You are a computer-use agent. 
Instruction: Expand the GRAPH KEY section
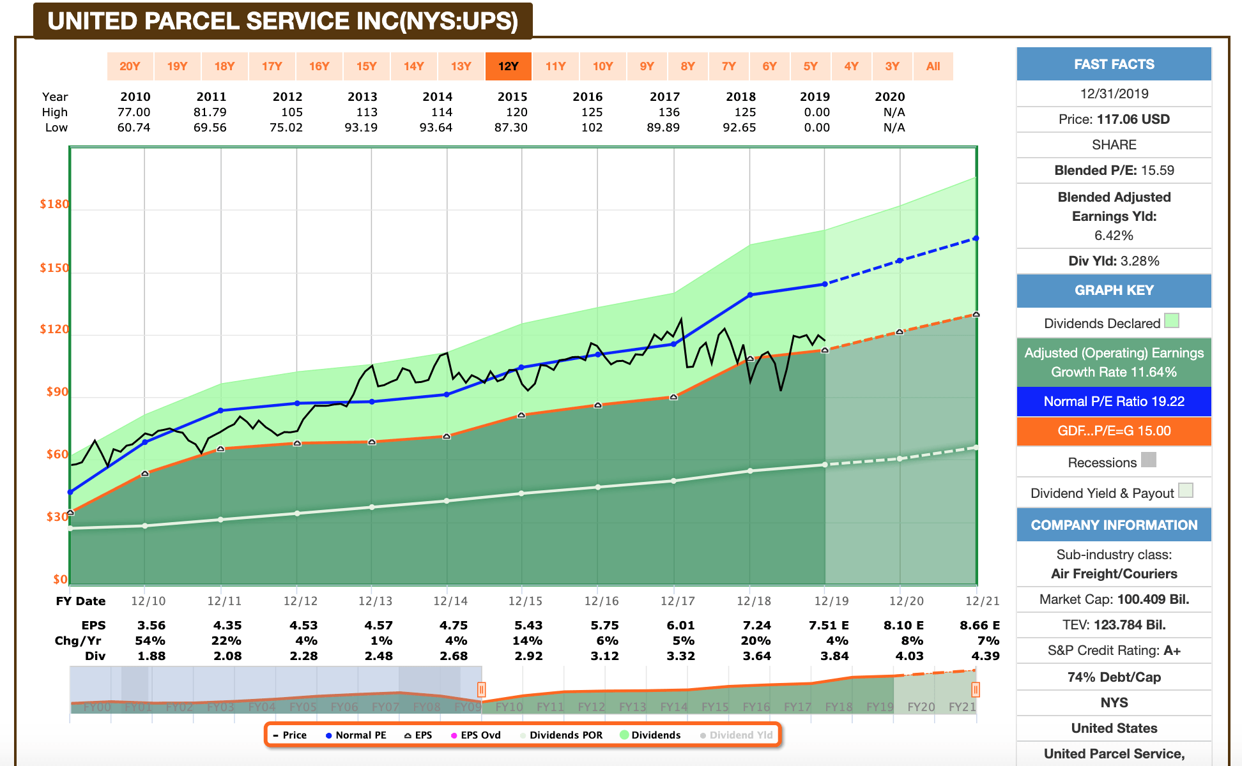[x=1114, y=290]
